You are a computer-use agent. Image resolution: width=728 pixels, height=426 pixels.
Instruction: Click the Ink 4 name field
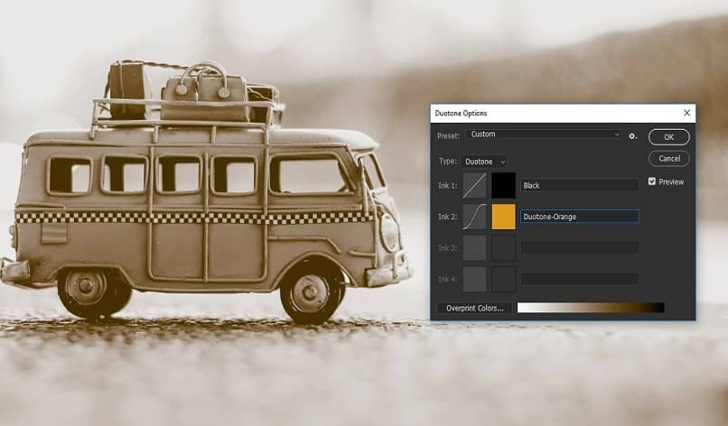click(x=580, y=279)
